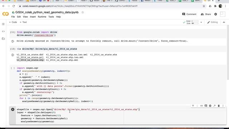Click the Share button
Screen dimensions: 229x129
[206, 14]
